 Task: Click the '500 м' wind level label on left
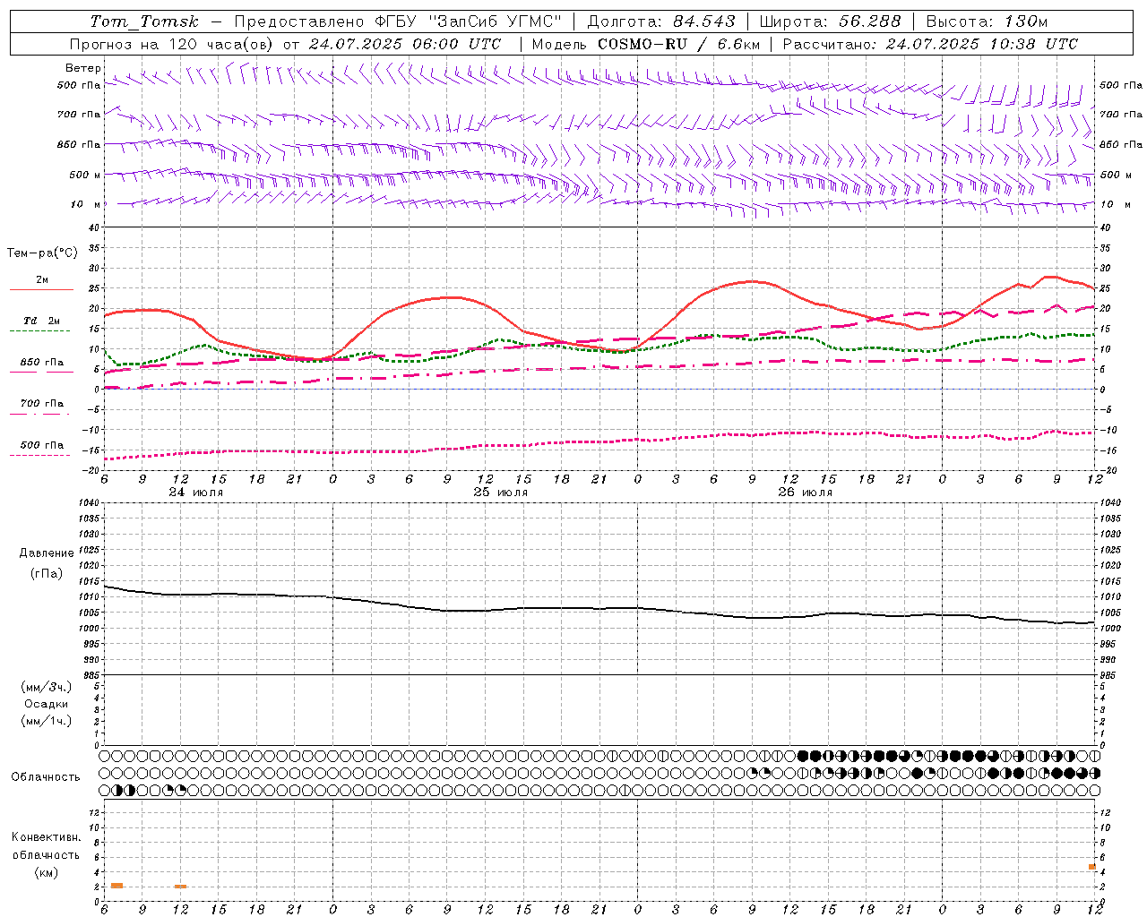click(x=85, y=175)
